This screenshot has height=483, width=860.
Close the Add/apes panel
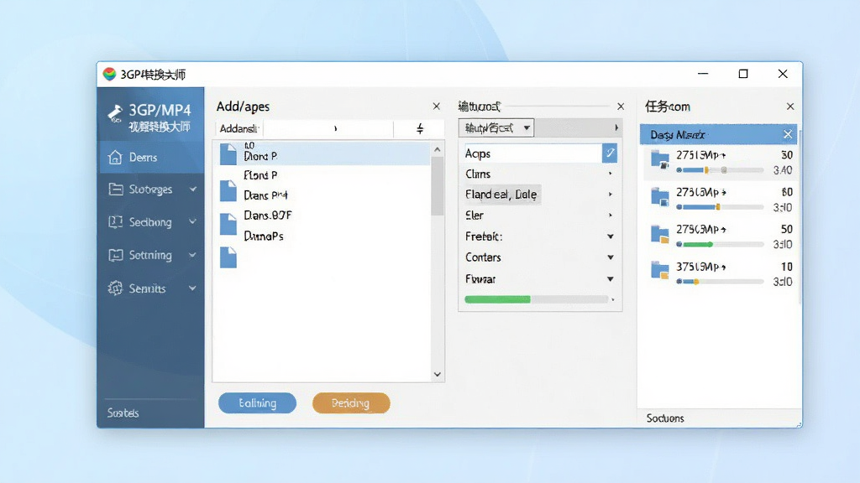[x=436, y=106]
